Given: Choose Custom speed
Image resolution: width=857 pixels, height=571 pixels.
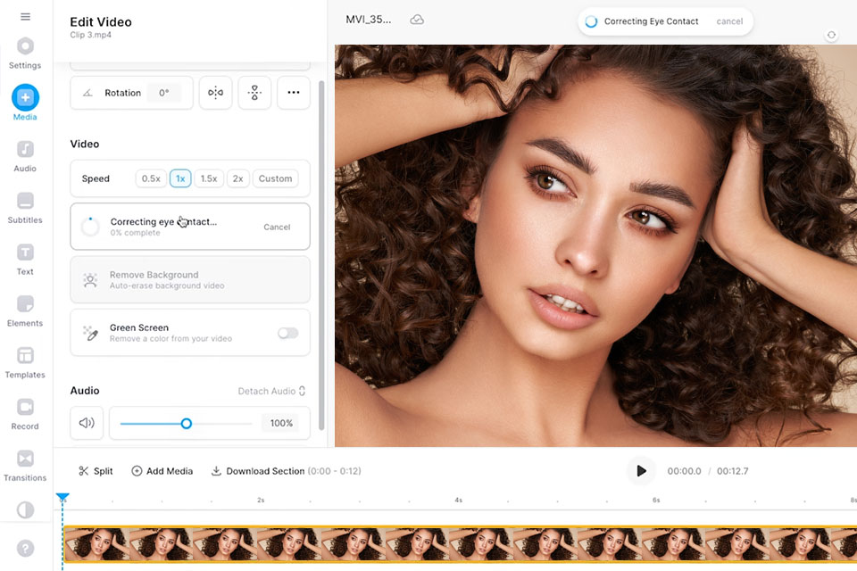Looking at the screenshot, I should [x=276, y=178].
